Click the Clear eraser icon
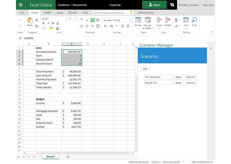Image resolution: width=231 pixels, height=164 pixels. click(176, 26)
